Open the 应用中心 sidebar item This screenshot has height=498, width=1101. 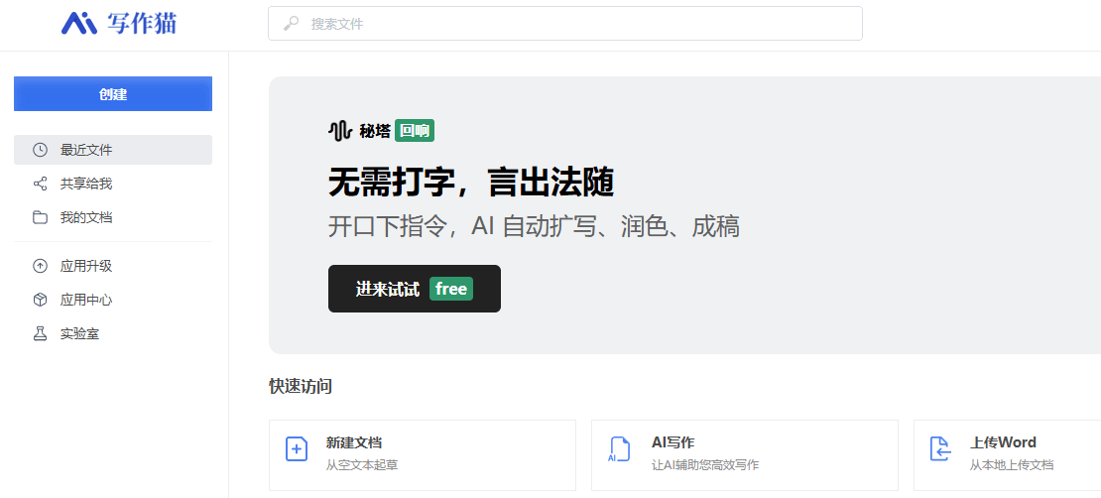click(x=113, y=300)
